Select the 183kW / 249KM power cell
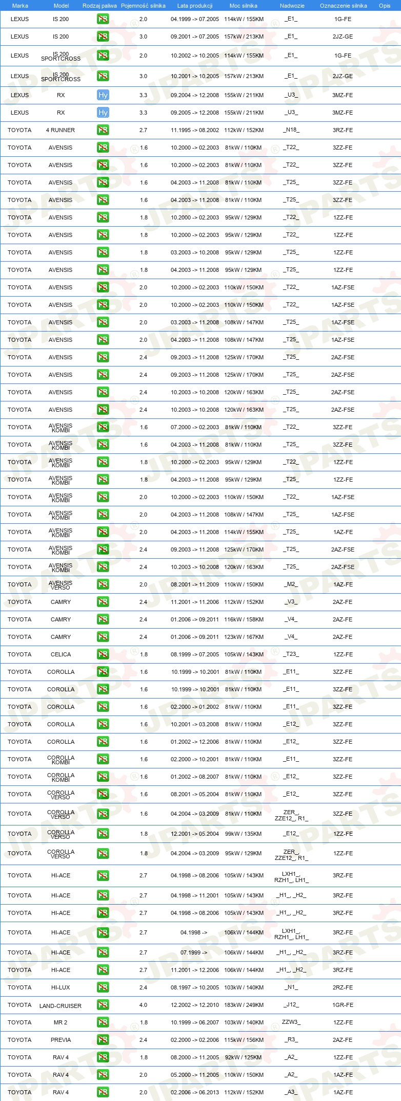 [244, 1005]
